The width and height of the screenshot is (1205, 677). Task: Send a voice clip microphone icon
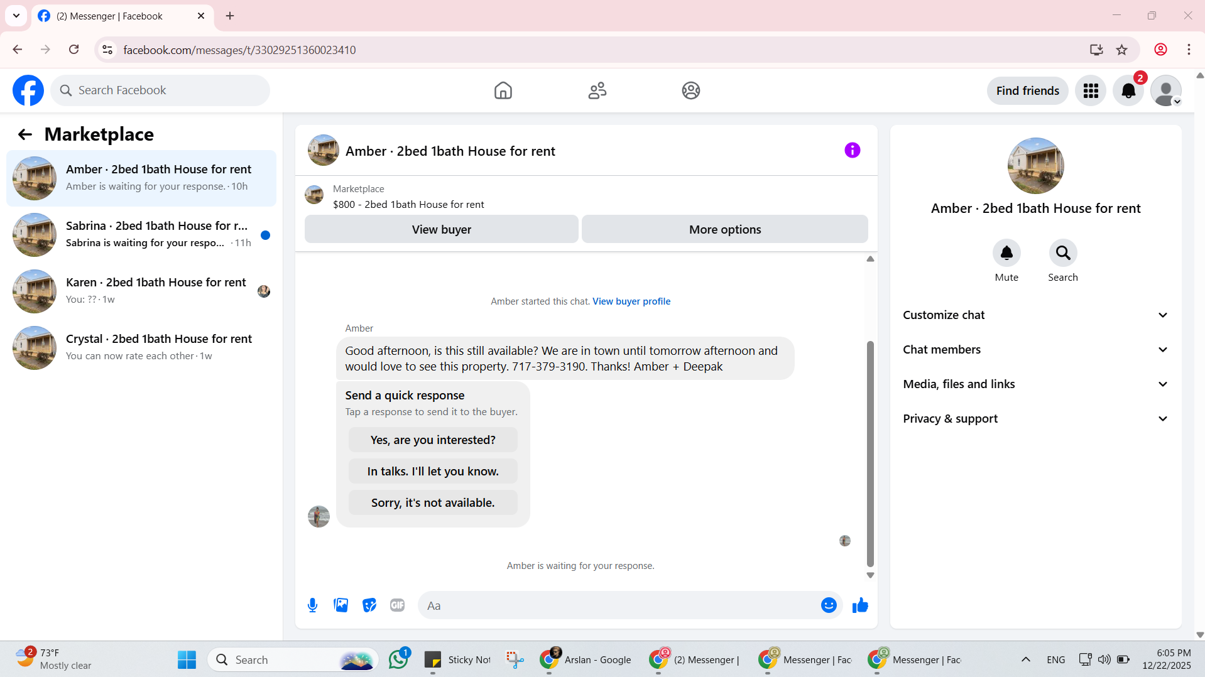[x=312, y=605]
